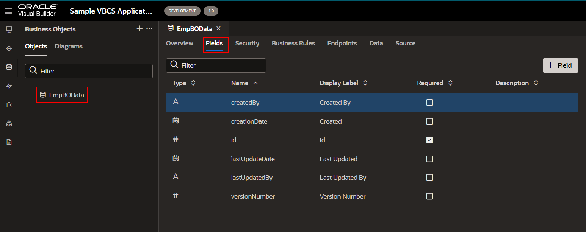Image resolution: width=586 pixels, height=232 pixels.
Task: Sort the table by Display Label column
Action: click(x=365, y=83)
